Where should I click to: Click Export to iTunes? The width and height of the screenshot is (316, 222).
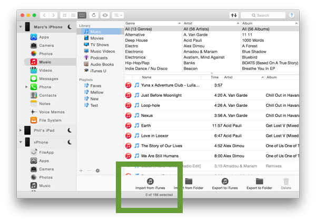point(225,184)
